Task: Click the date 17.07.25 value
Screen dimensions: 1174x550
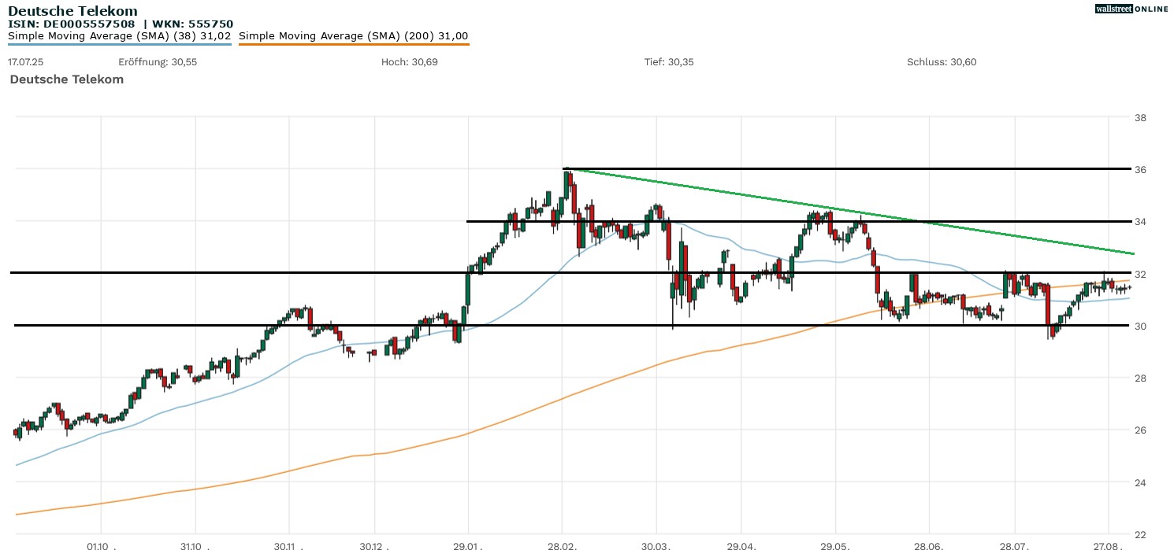Action: click(26, 61)
